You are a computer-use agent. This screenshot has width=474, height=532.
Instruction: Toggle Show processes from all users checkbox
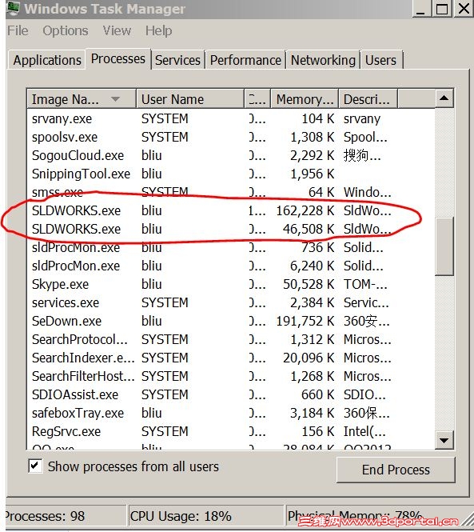[36, 466]
